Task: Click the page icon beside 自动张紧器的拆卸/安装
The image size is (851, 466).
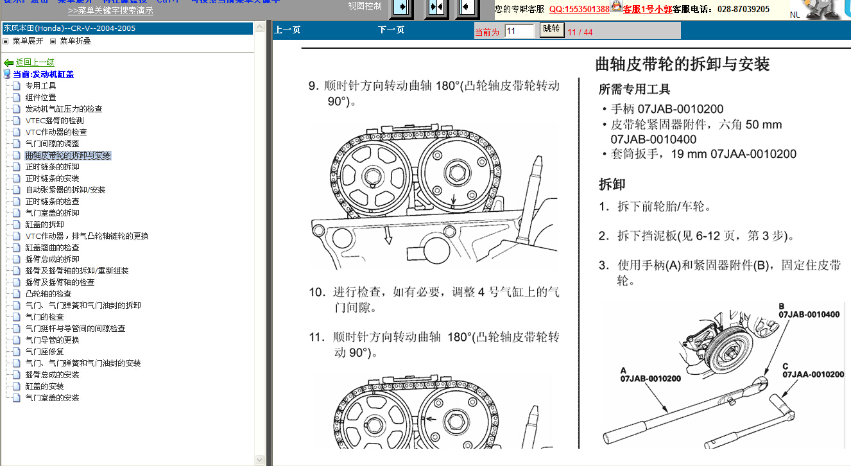Action: [x=17, y=190]
